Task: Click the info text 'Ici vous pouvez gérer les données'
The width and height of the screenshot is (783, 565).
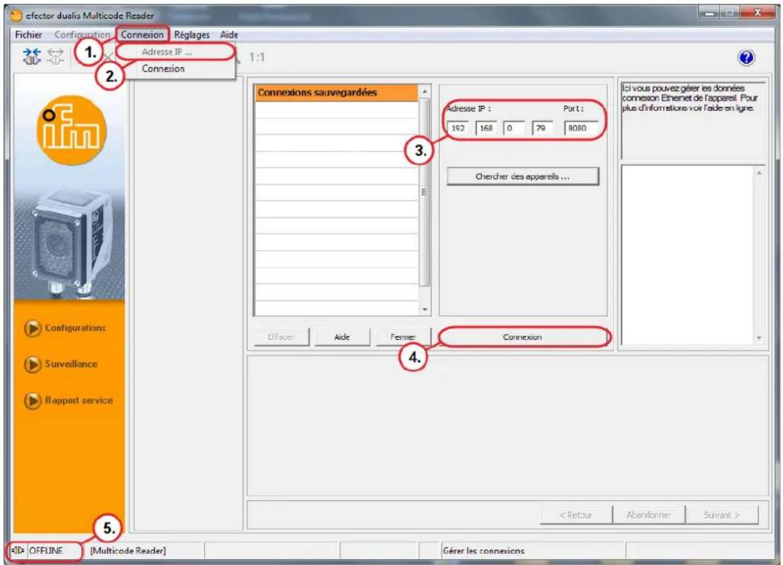Action: 685,88
